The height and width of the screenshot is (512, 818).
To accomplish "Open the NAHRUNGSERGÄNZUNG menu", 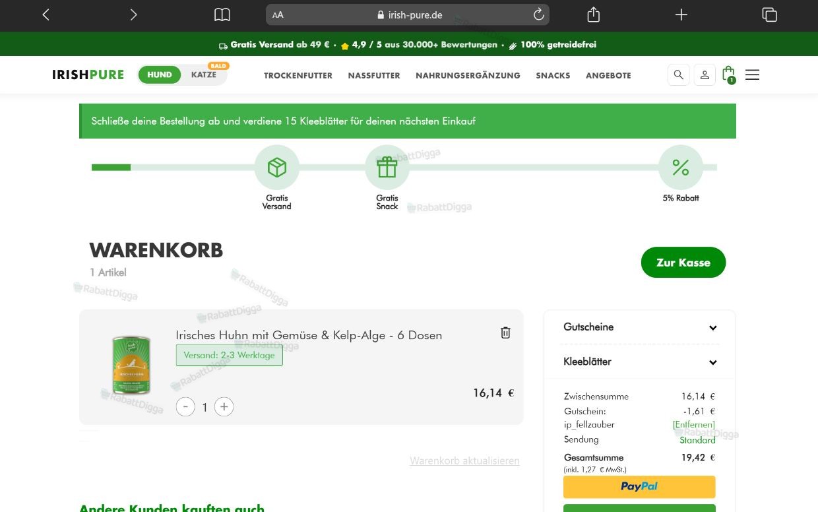I will (x=468, y=76).
